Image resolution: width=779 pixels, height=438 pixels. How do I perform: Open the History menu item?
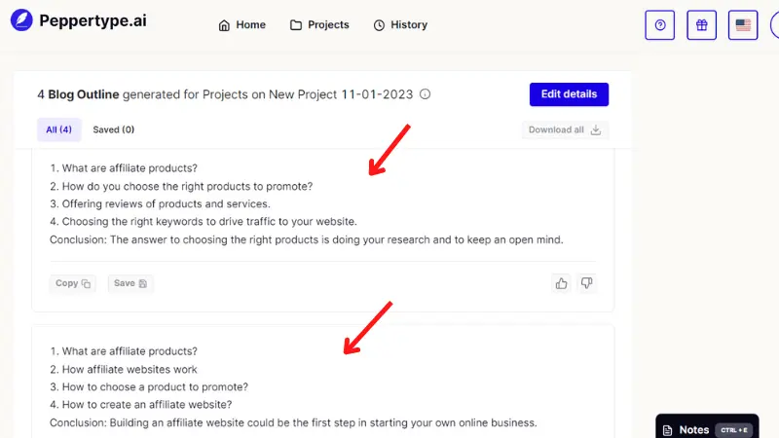tap(400, 25)
